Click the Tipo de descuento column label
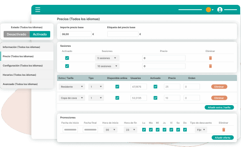This screenshot has width=241, height=147. (201, 123)
